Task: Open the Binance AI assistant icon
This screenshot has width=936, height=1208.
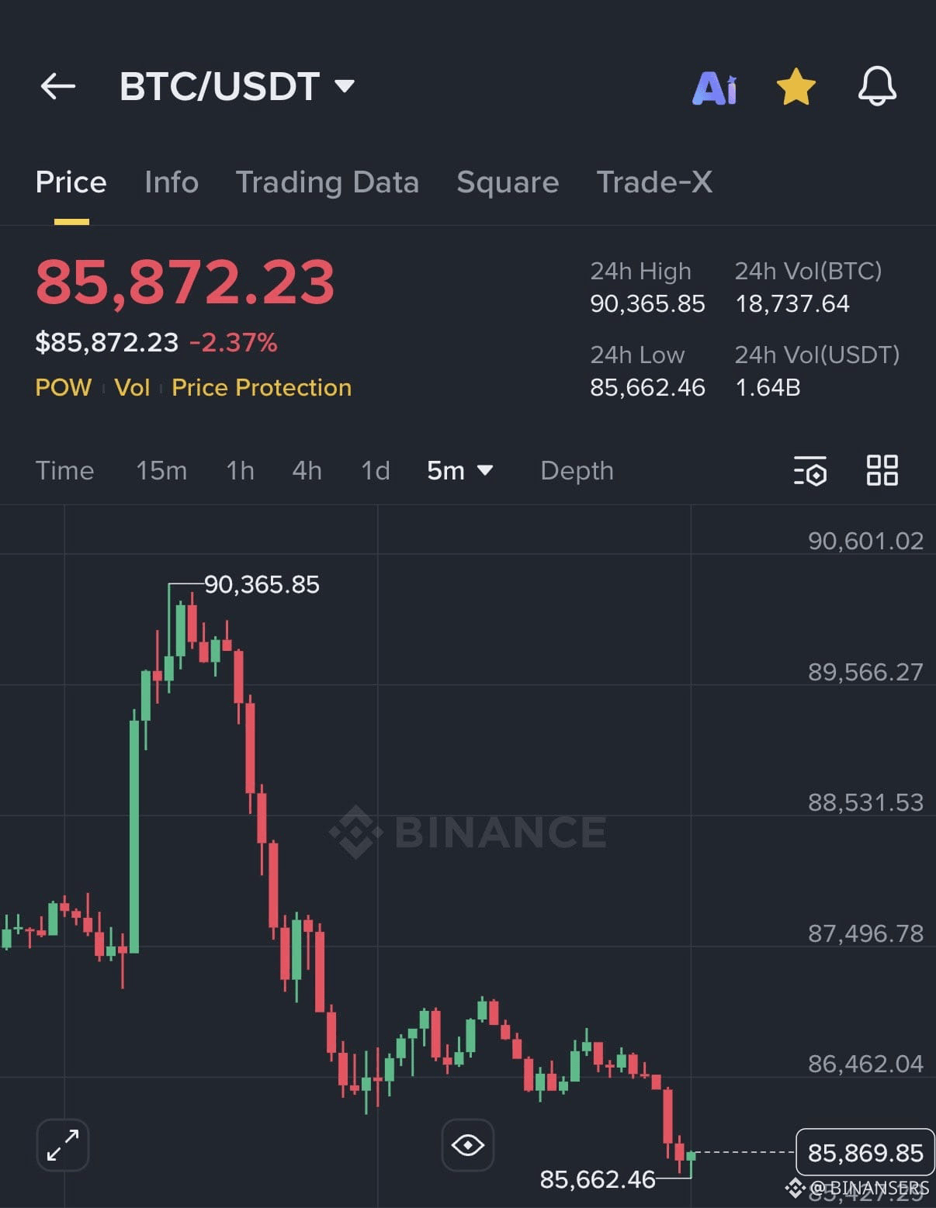Action: click(x=714, y=88)
